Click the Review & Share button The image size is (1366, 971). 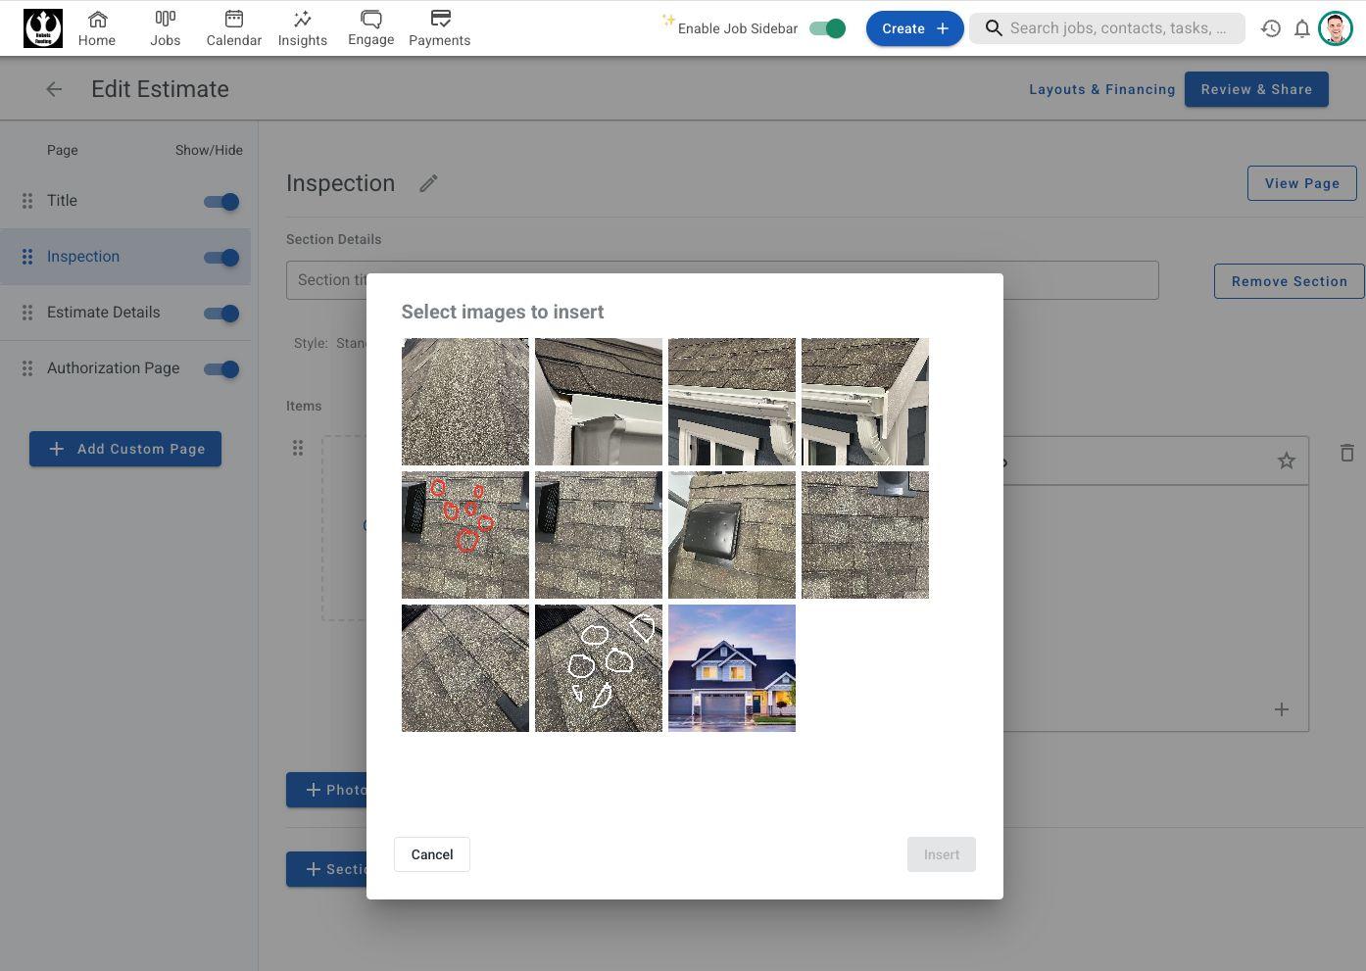(x=1255, y=89)
